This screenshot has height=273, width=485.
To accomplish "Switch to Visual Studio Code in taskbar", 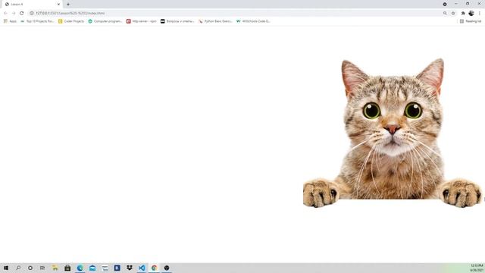I will click(142, 268).
